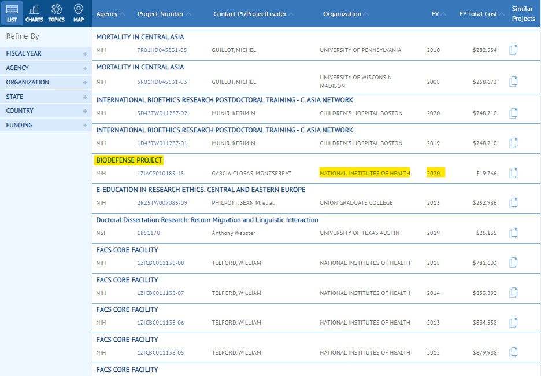Select cost value $879,988

coord(485,353)
